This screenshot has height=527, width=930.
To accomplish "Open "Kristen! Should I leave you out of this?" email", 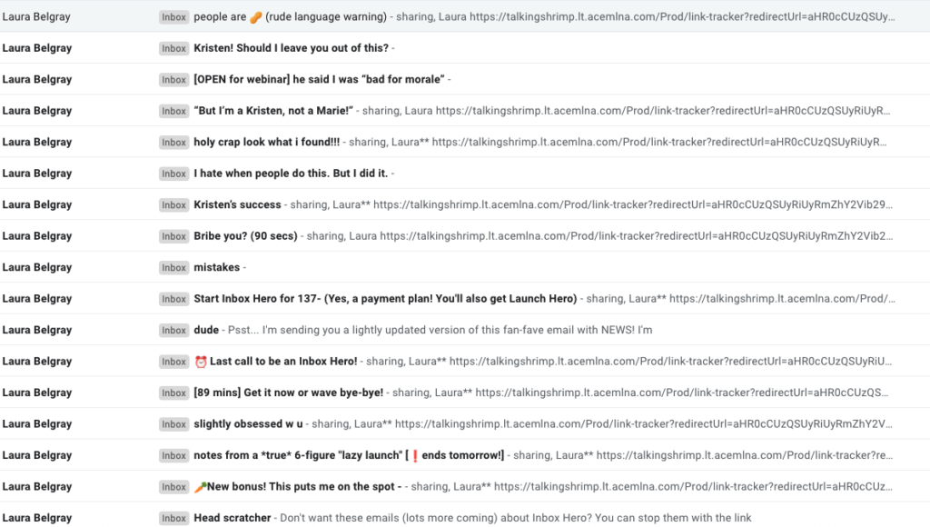I will click(x=291, y=48).
